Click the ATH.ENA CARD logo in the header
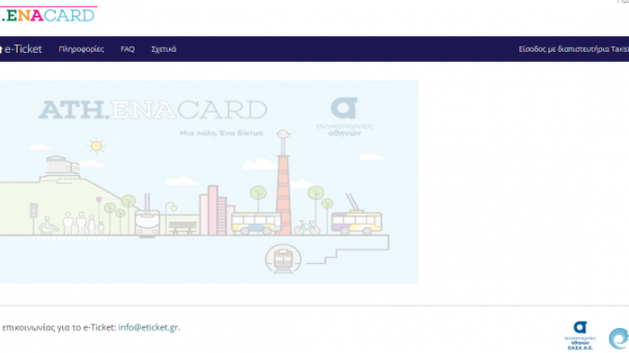Image resolution: width=629 pixels, height=353 pixels. (49, 14)
